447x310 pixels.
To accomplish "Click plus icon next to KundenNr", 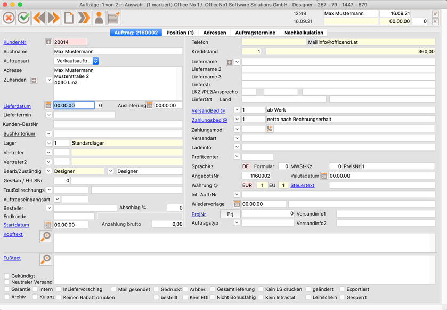I will (48, 42).
